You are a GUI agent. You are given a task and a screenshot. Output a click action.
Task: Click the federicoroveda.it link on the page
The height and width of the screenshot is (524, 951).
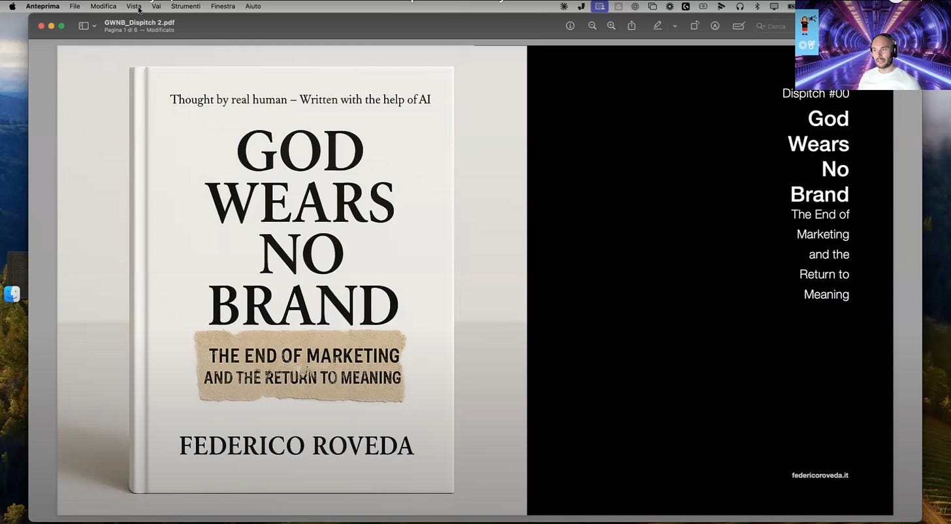(x=820, y=475)
